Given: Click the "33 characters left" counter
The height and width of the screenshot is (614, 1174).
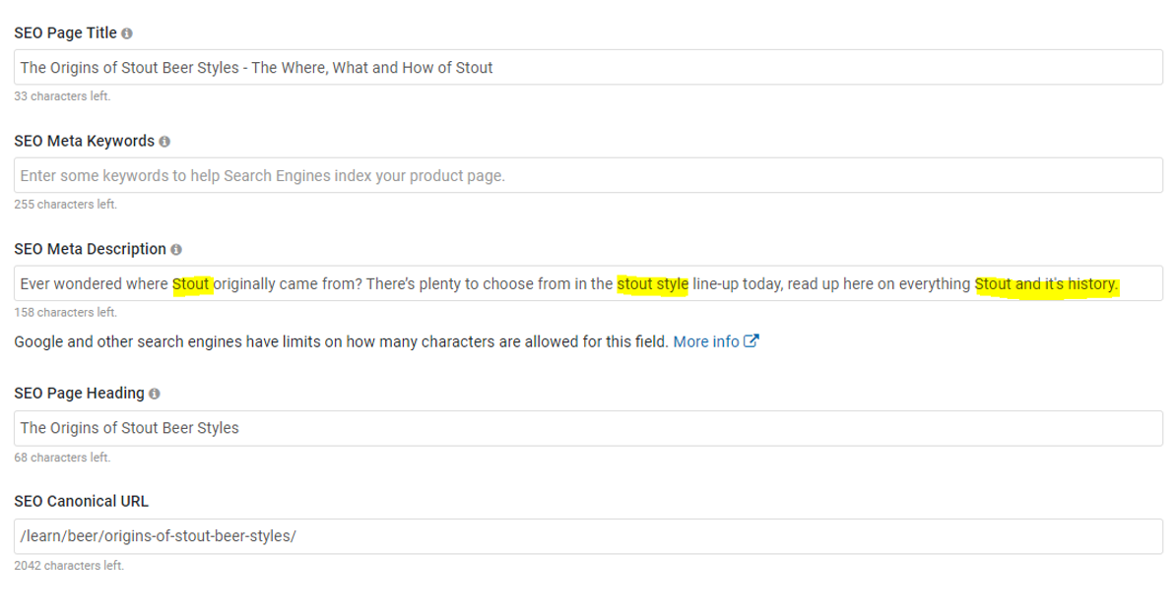Looking at the screenshot, I should pyautogui.click(x=62, y=96).
